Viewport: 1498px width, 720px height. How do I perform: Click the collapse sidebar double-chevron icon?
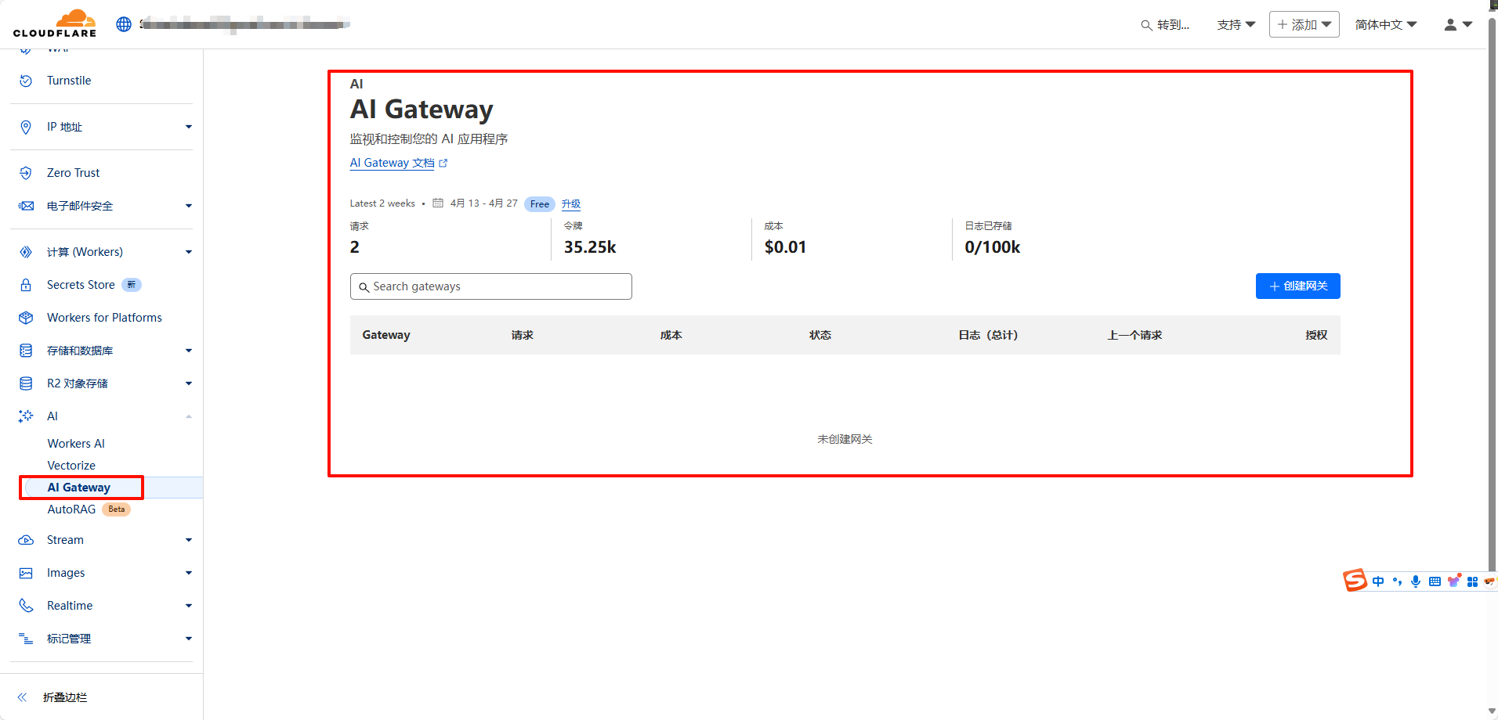22,697
